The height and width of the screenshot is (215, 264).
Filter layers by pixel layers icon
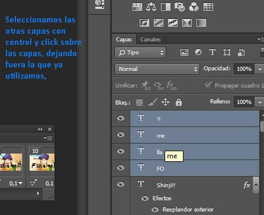pos(184,53)
